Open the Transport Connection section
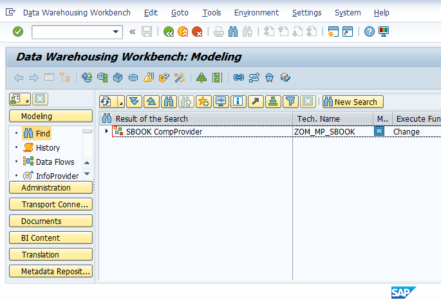This screenshot has height=300, width=441. pyautogui.click(x=51, y=205)
